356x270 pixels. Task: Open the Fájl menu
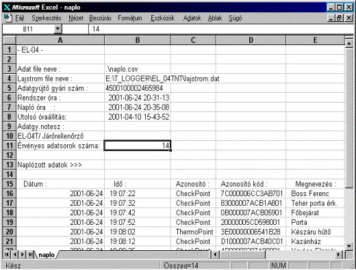[x=20, y=18]
